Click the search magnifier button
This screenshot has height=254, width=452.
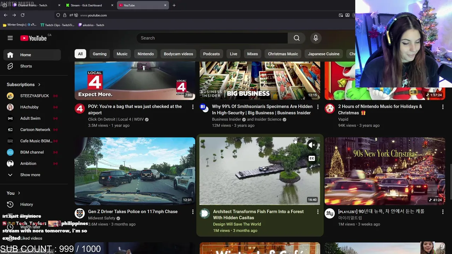point(297,38)
